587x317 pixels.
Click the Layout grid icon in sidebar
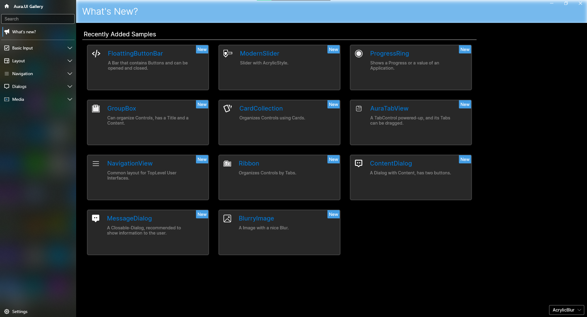tap(7, 61)
